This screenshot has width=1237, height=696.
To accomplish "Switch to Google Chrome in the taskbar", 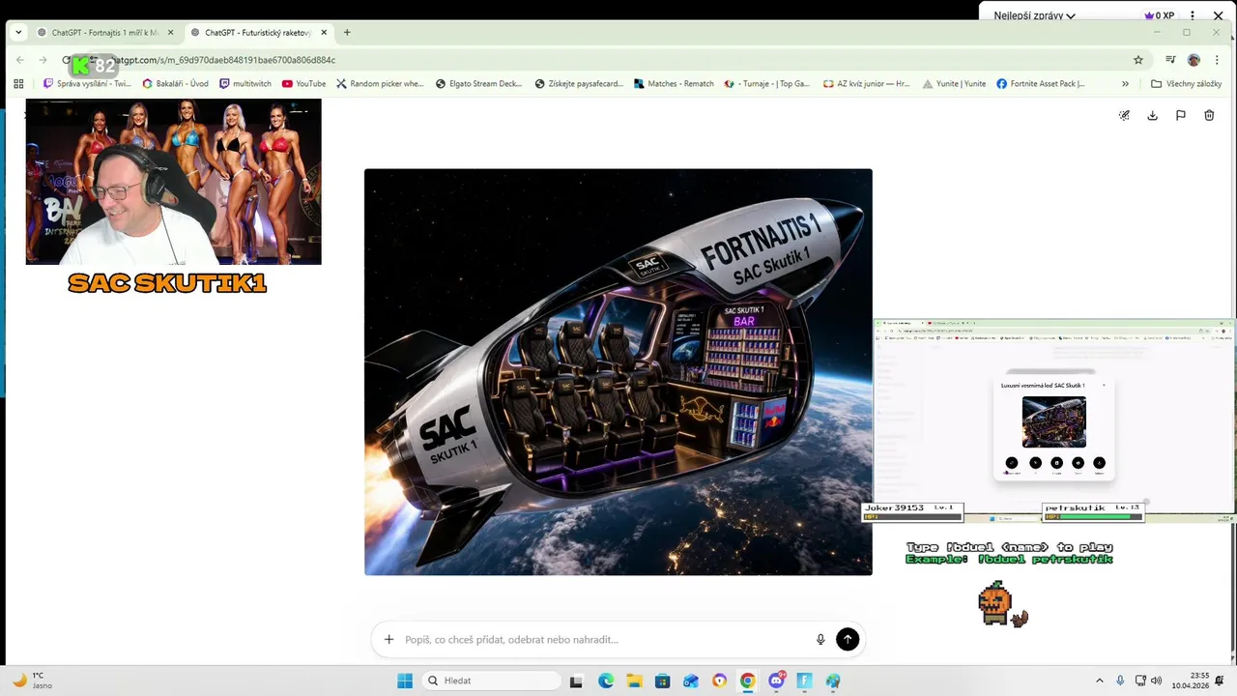I will pos(747,681).
